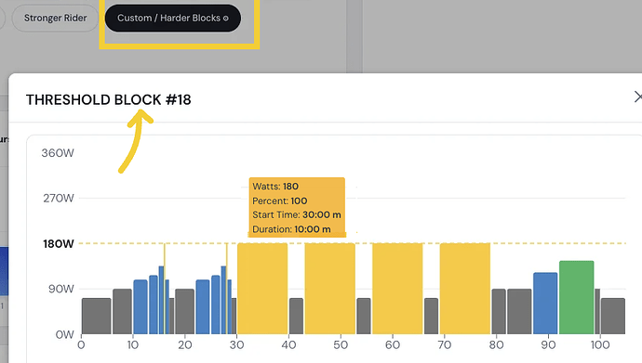Click the 'Start Time: 30:00 m' tooltip line
Image resolution: width=642 pixels, height=363 pixels.
[297, 214]
